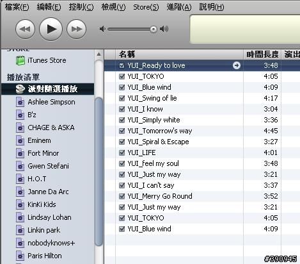The height and width of the screenshot is (264, 300).
Task: Click the KinKi Kids playlist icon
Action: pyautogui.click(x=20, y=204)
